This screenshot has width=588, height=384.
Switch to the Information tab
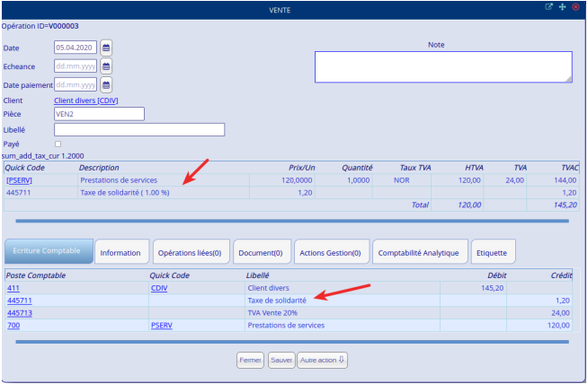120,253
